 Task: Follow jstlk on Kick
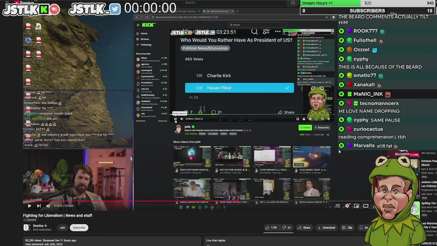click(306, 127)
